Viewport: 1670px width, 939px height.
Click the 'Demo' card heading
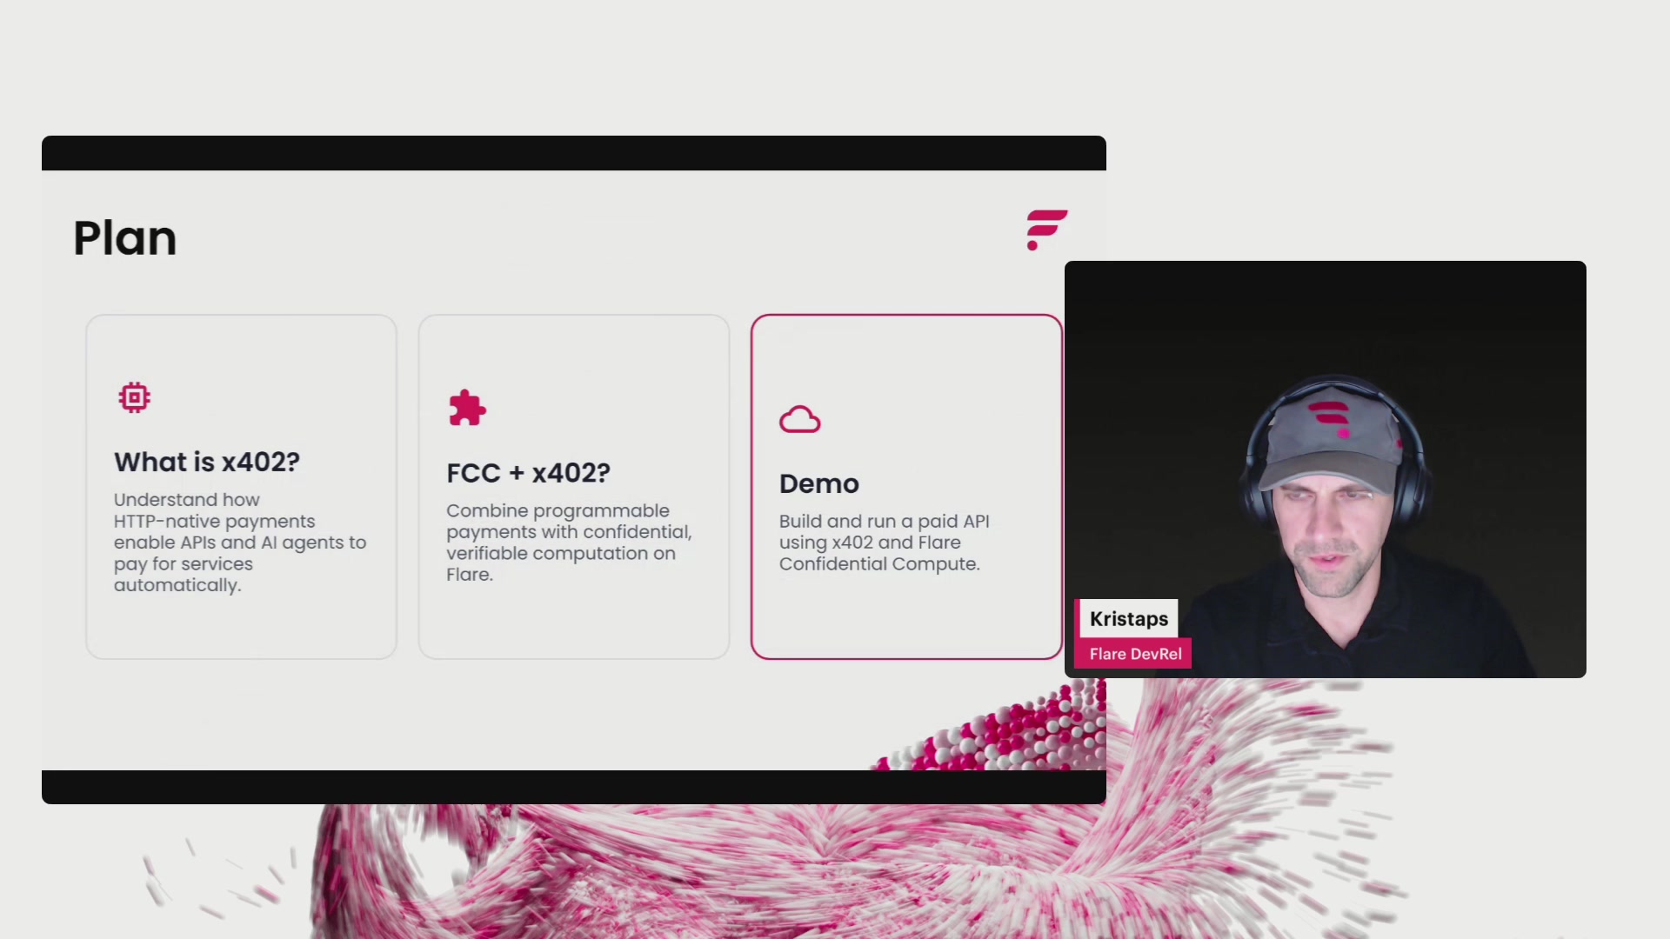(819, 483)
